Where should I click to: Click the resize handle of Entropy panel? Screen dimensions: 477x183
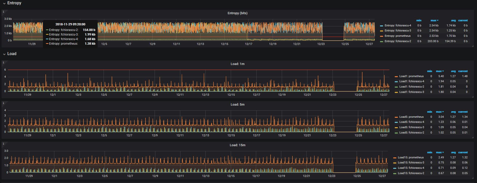coord(473,46)
